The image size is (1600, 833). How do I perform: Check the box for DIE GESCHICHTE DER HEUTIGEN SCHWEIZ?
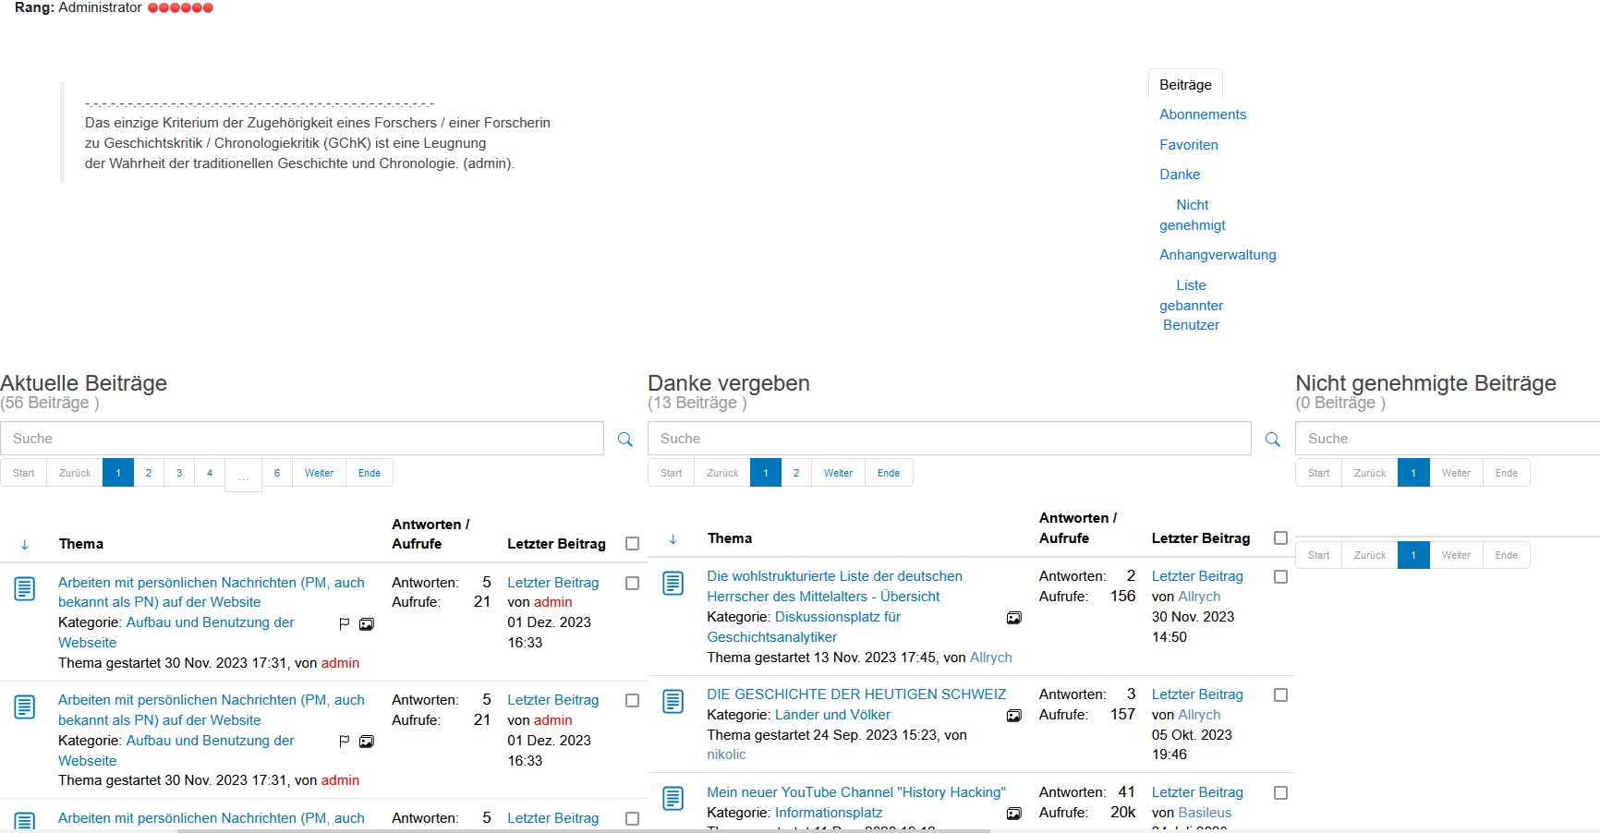pos(1280,695)
